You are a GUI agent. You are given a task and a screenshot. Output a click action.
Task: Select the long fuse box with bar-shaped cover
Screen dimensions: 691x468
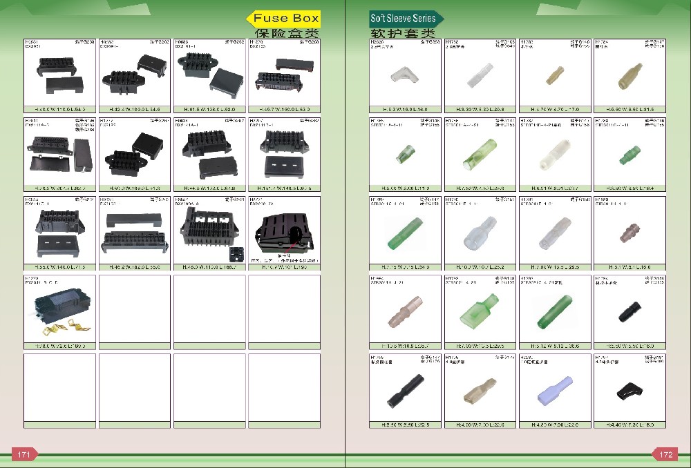point(135,234)
